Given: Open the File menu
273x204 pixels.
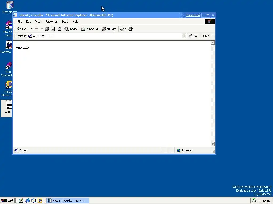Looking at the screenshot, I should pos(20,22).
